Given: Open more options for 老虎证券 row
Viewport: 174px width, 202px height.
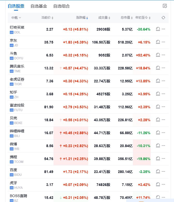Looking at the screenshot, I should [163, 81].
